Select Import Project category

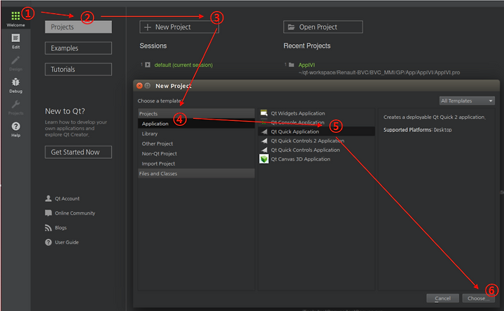[197, 164]
